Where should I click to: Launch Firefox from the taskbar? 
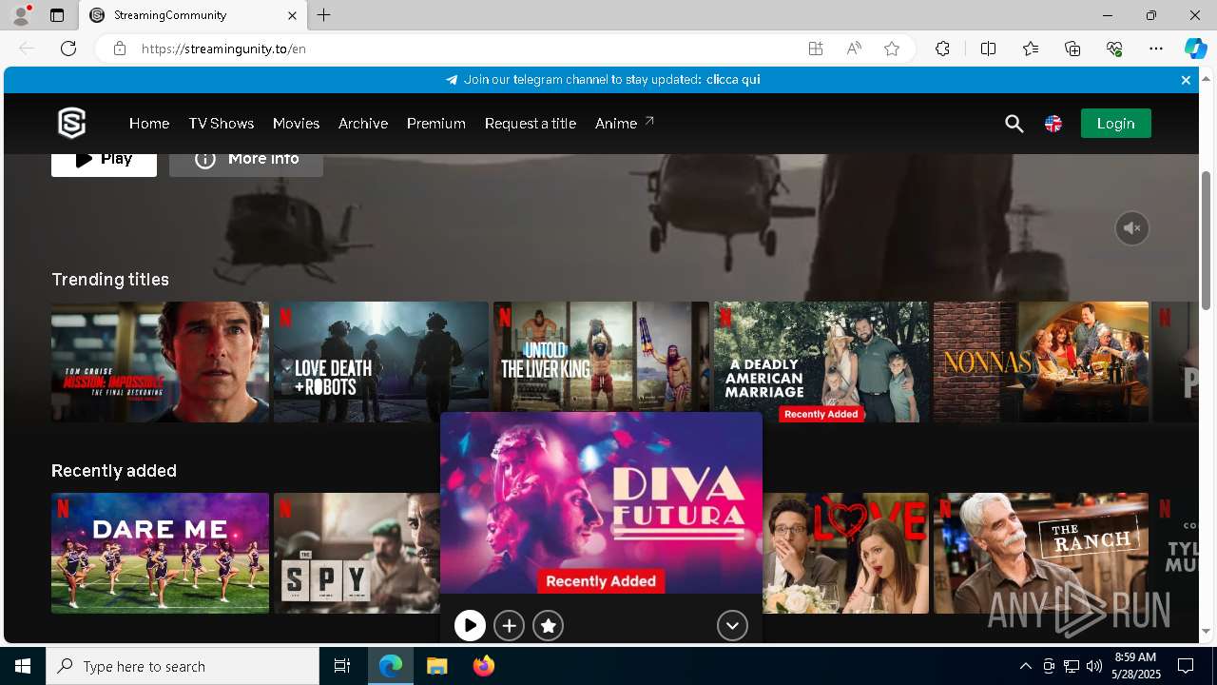click(484, 666)
